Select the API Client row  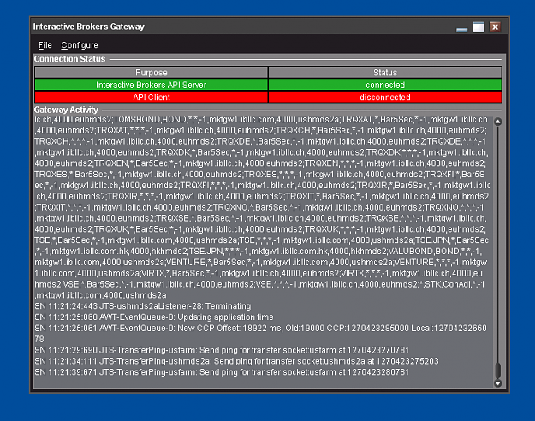click(x=268, y=97)
